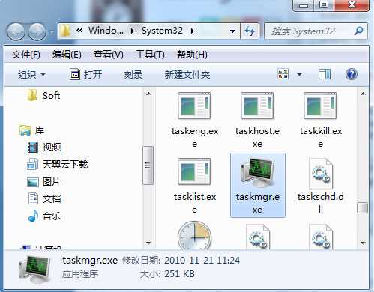374x292 pixels.
Task: Open the 文件(F) menu
Action: click(25, 55)
